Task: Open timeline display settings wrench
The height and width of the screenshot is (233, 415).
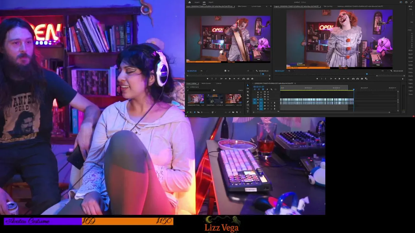Action: 271,89
